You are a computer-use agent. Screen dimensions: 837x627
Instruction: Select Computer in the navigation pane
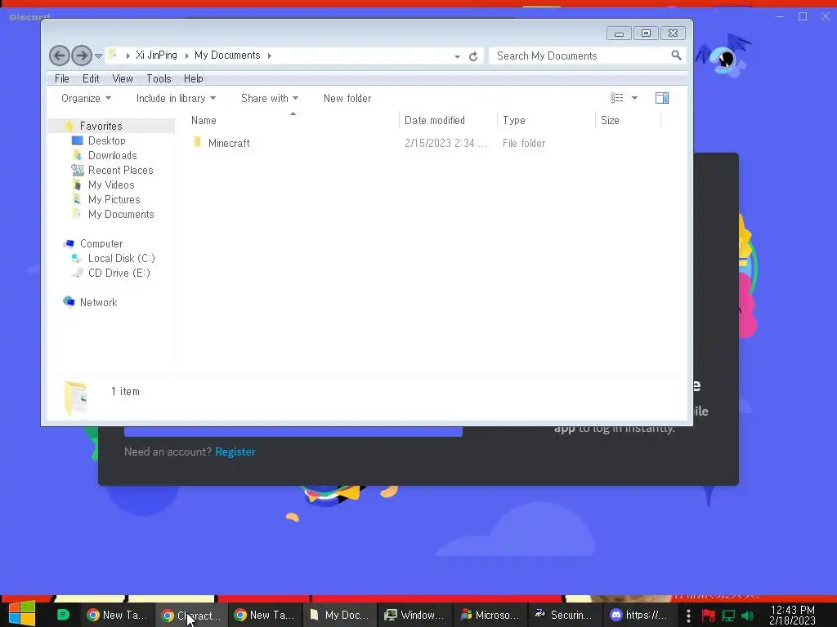[x=101, y=243]
